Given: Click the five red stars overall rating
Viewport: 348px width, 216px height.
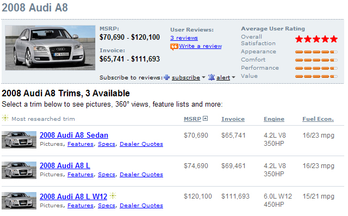Looking at the screenshot, I should coord(316,39).
